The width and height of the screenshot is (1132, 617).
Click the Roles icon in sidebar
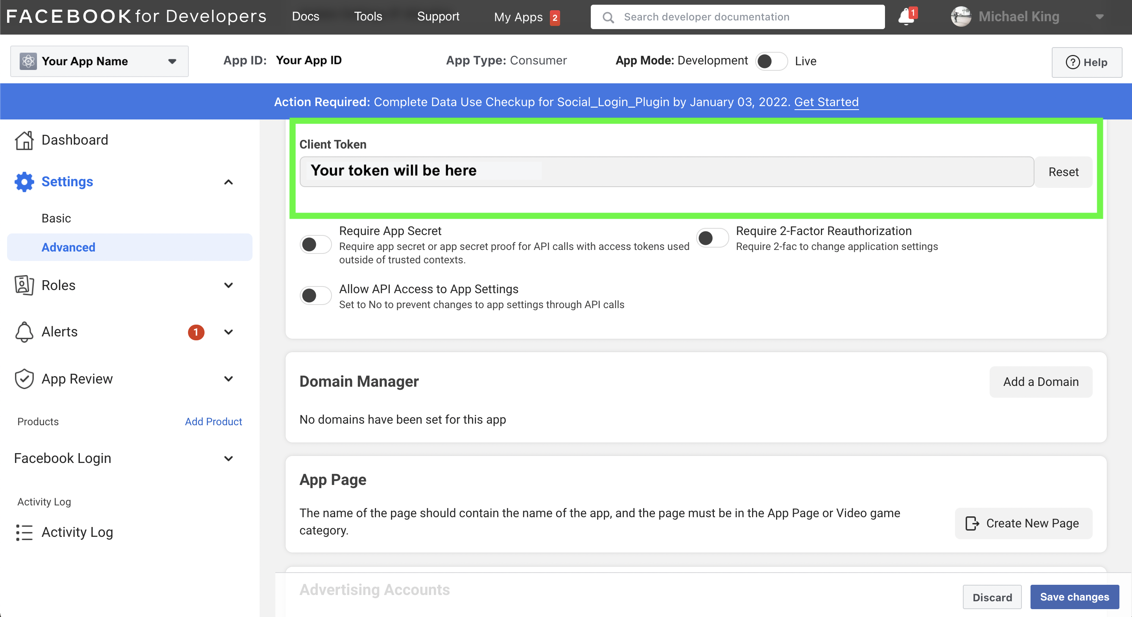[x=23, y=285]
